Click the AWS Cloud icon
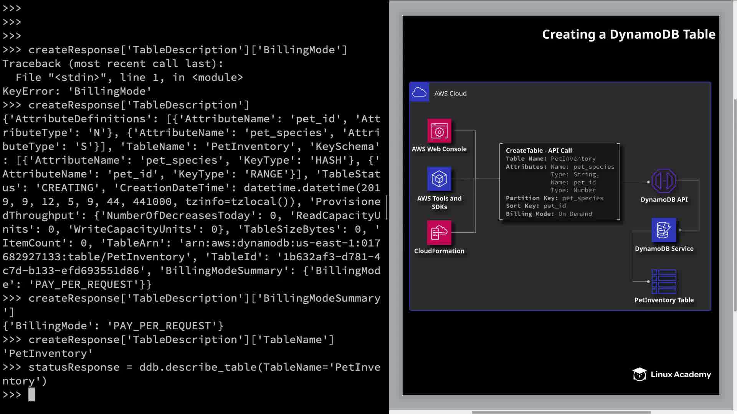 point(419,92)
